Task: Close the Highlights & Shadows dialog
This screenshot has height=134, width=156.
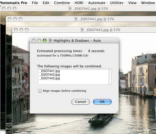Action: [34, 40]
